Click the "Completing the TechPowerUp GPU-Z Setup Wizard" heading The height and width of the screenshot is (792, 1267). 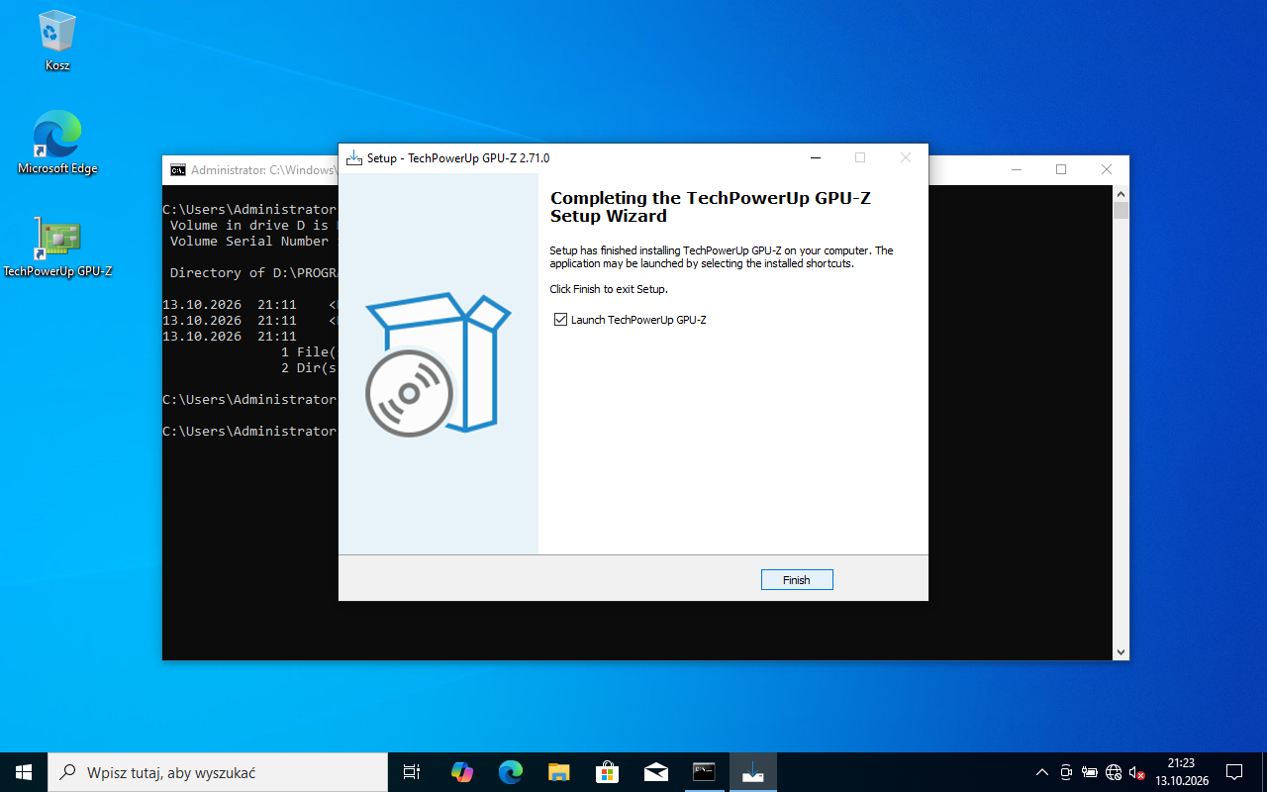[x=711, y=207]
